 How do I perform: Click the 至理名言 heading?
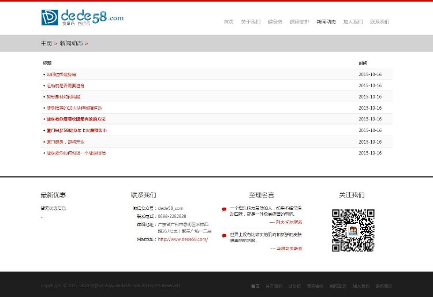(x=262, y=195)
